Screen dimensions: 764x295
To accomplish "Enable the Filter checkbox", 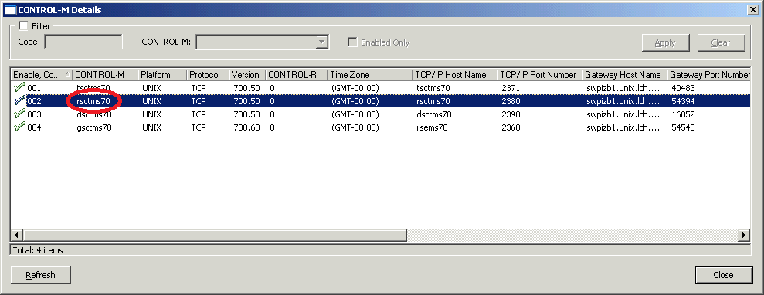I will pyautogui.click(x=23, y=26).
